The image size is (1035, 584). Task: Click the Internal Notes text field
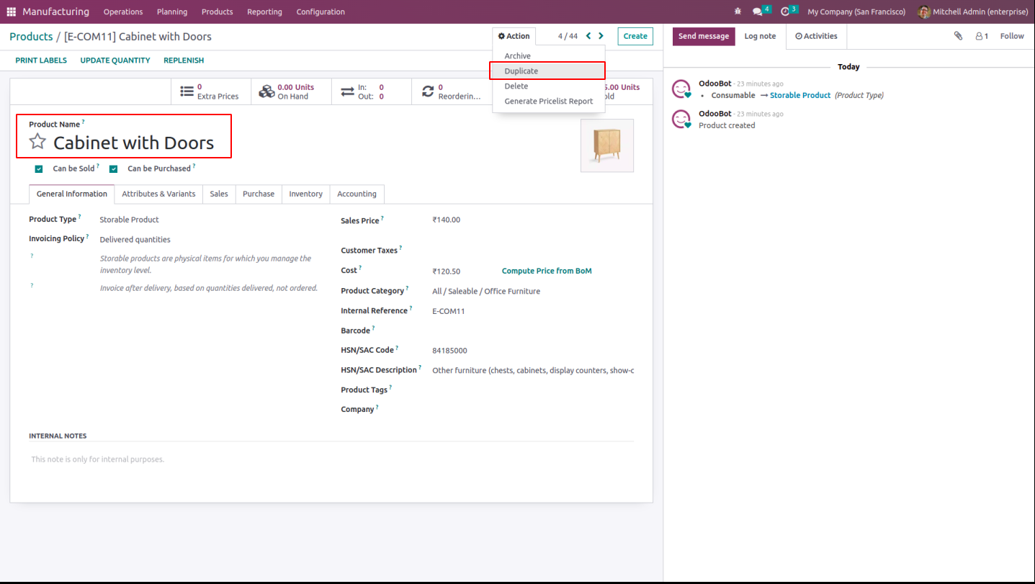(331, 459)
